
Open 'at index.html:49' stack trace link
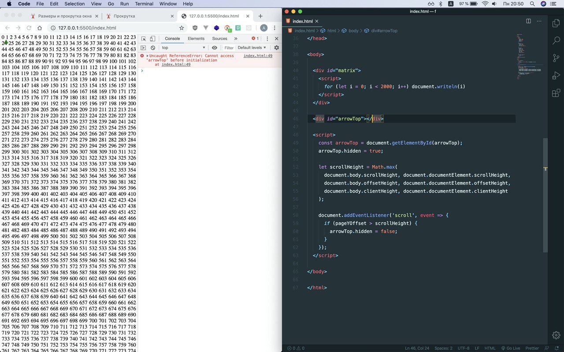click(176, 64)
